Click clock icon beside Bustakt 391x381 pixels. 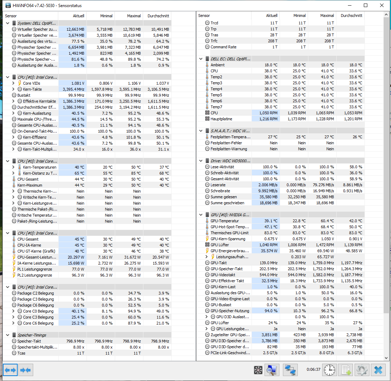click(x=14, y=95)
